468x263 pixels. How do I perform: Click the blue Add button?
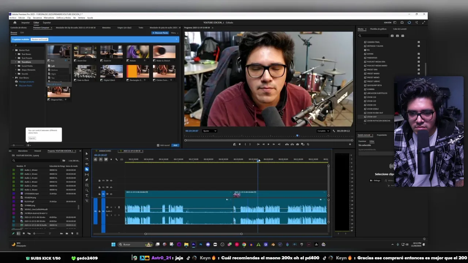point(175,145)
